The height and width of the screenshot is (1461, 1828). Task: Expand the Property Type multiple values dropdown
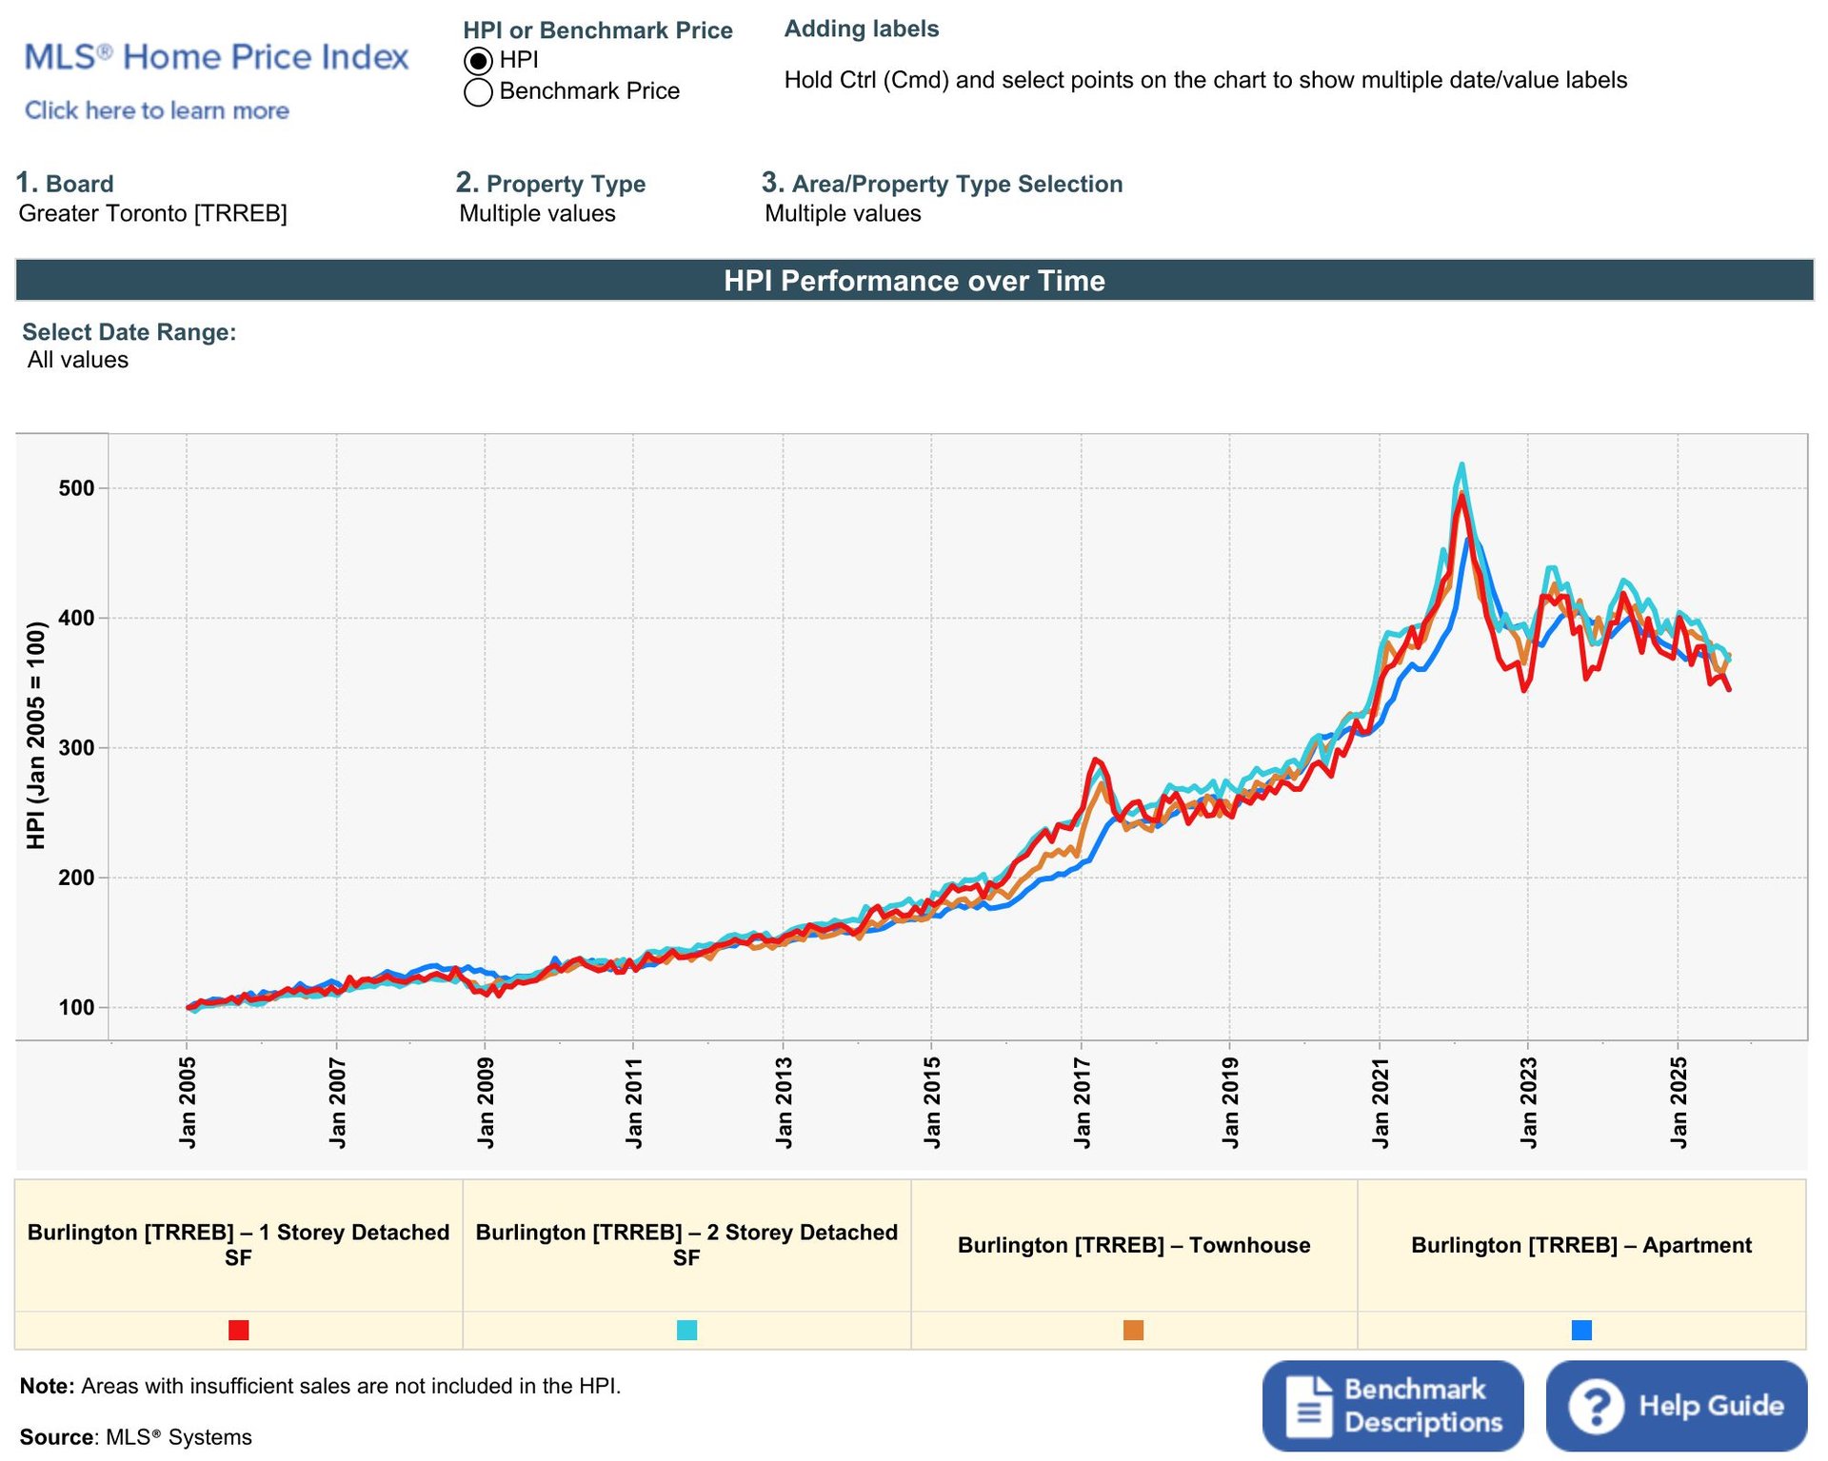(x=537, y=213)
